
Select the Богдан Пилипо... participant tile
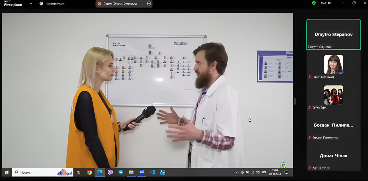tap(333, 126)
